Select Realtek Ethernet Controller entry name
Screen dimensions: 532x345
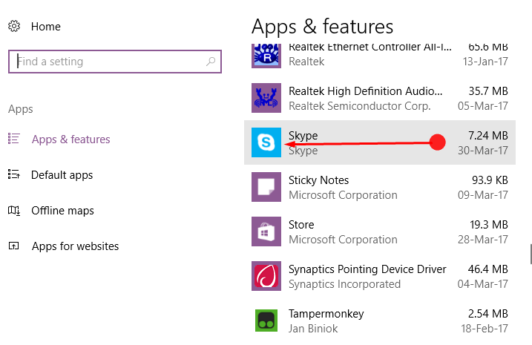pos(370,47)
